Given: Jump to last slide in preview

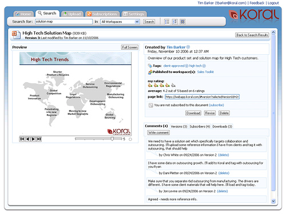Looking at the screenshot, I should (x=39, y=139).
